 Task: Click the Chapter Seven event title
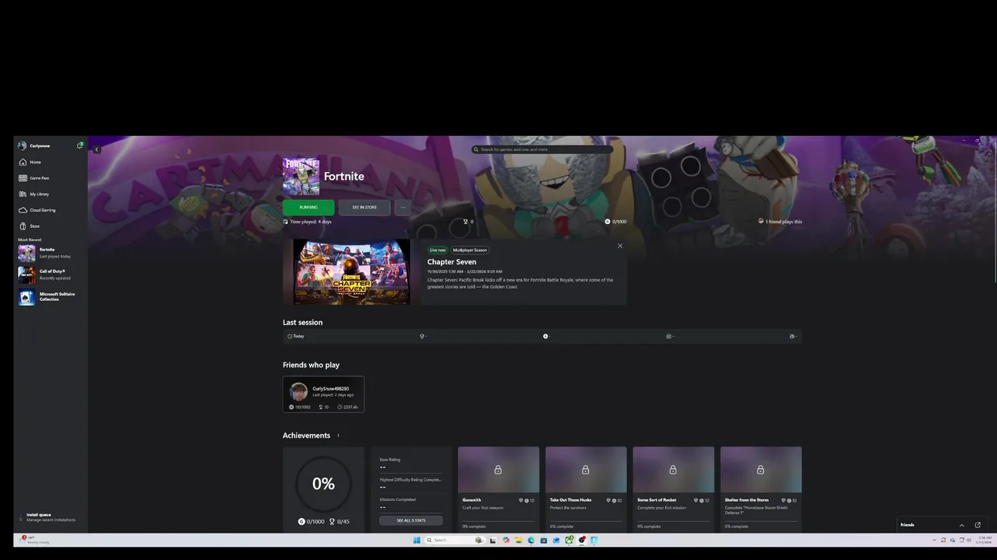(452, 262)
